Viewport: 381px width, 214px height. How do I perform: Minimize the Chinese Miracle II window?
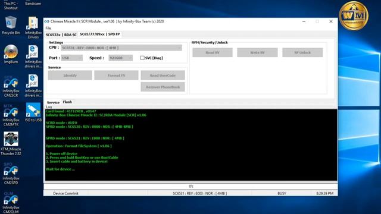[304, 21]
